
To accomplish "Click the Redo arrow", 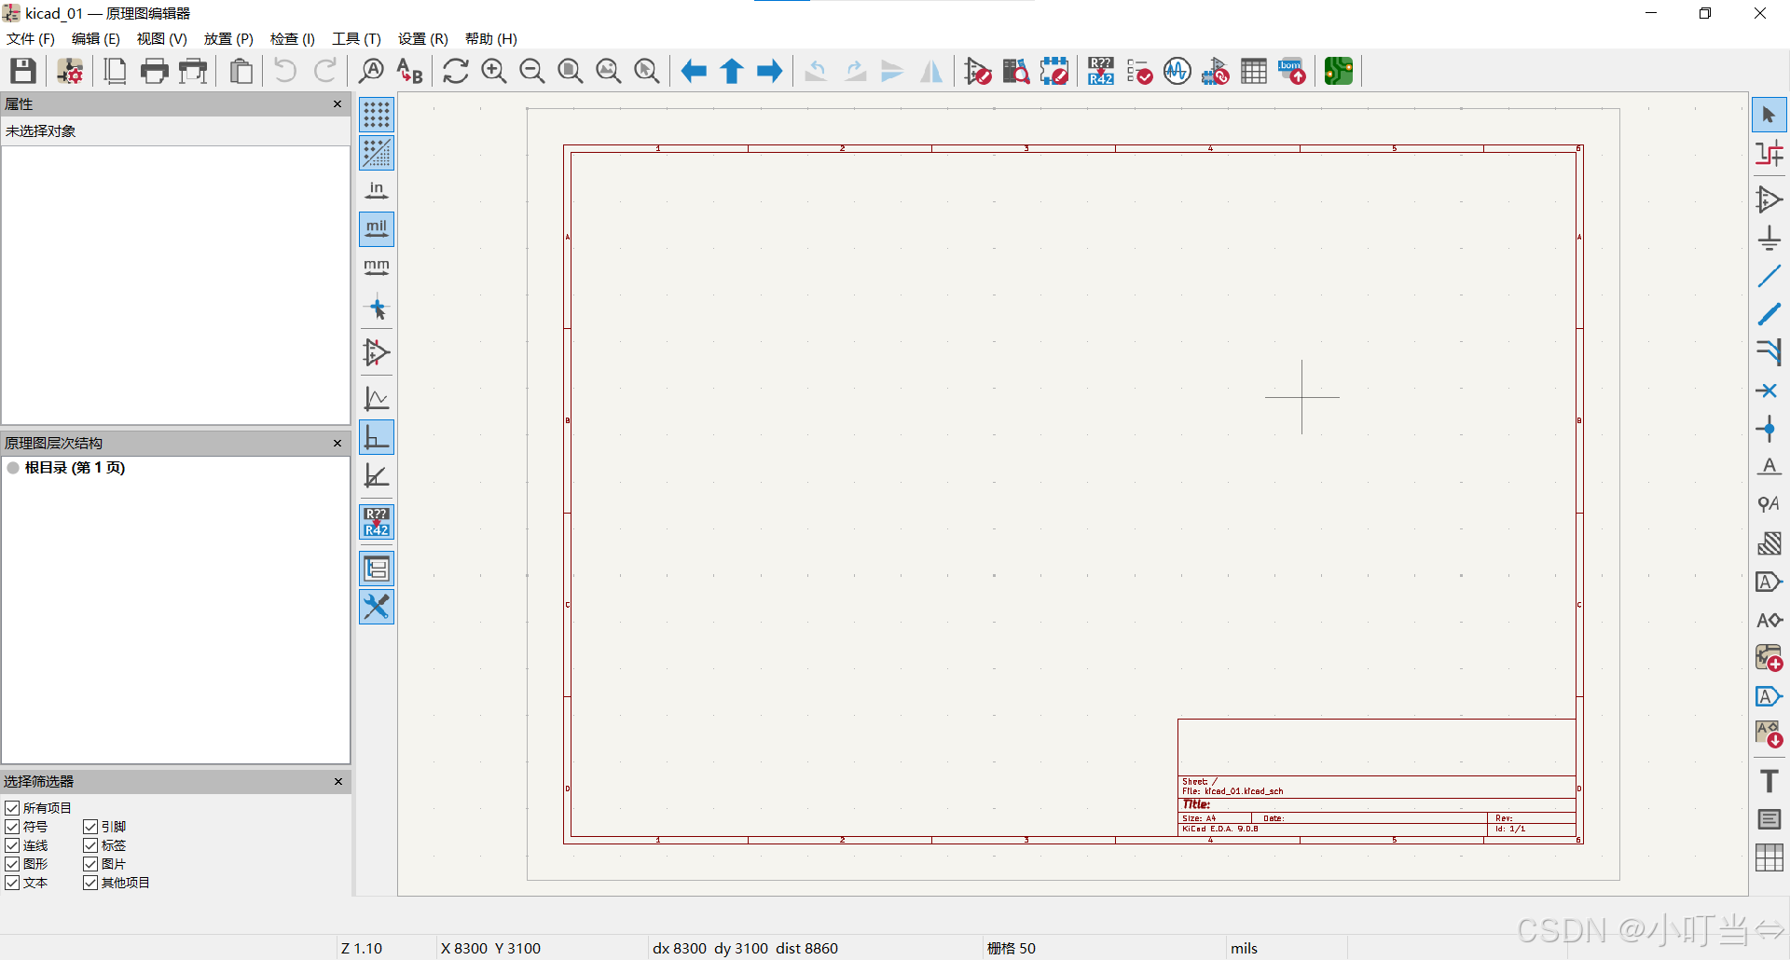I will point(324,71).
